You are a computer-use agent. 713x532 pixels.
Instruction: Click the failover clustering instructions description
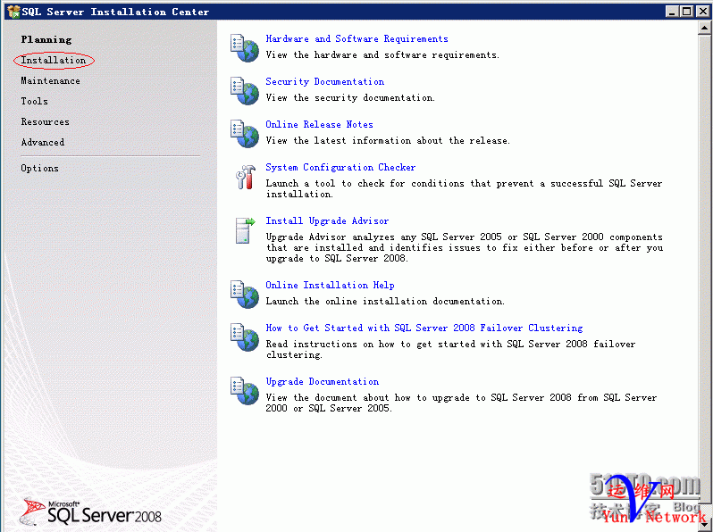(x=450, y=349)
